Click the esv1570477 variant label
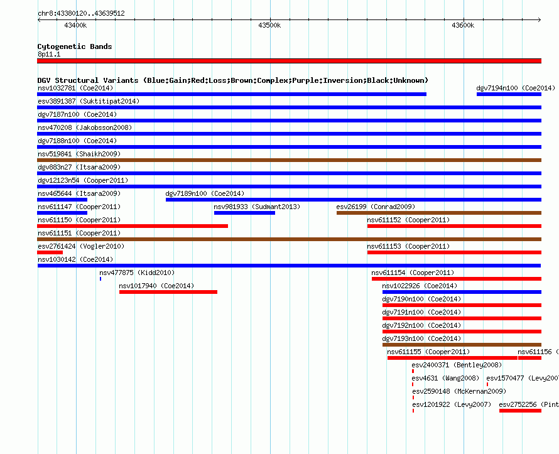 [x=523, y=378]
